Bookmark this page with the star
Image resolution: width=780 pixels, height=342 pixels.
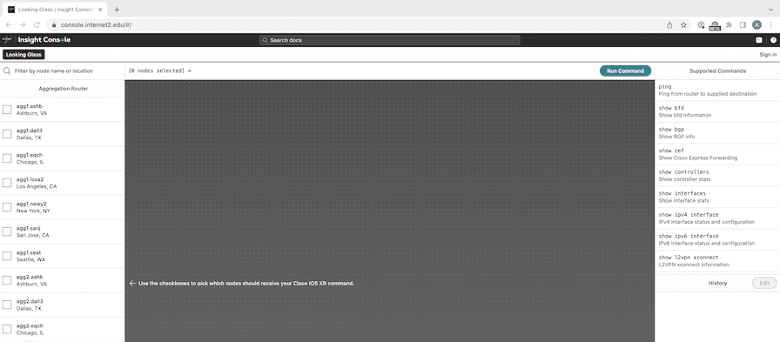(683, 25)
